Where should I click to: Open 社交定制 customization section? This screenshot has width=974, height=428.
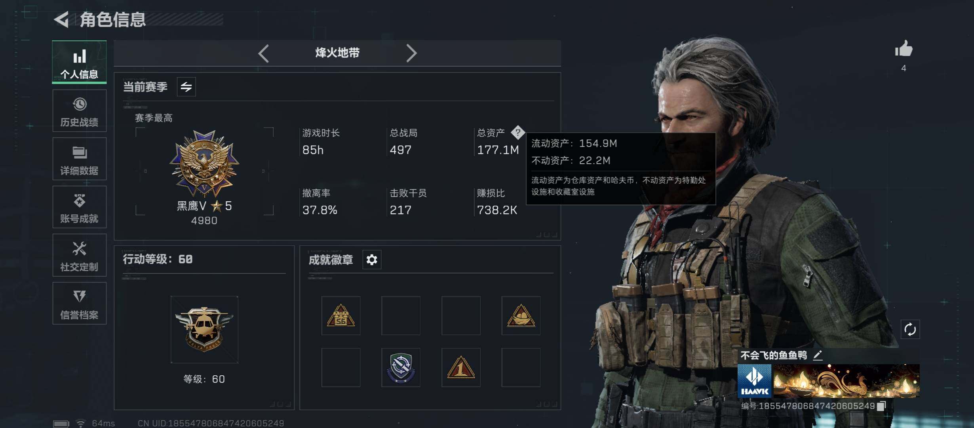(79, 255)
